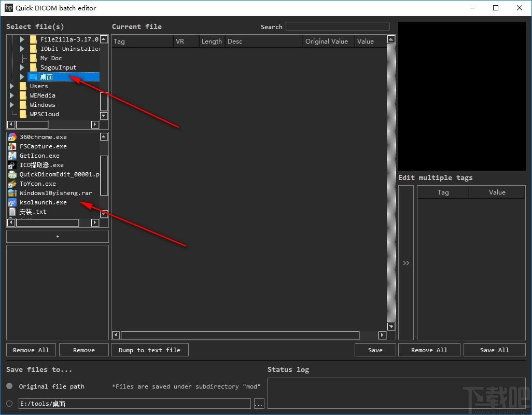The image size is (532, 415).
Task: Click the ToYcon.exe file icon
Action: (x=12, y=184)
